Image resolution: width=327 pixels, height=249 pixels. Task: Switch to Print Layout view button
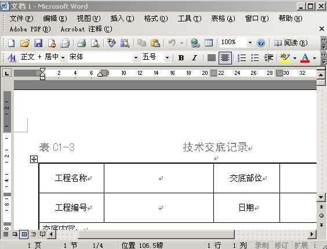coord(24,234)
